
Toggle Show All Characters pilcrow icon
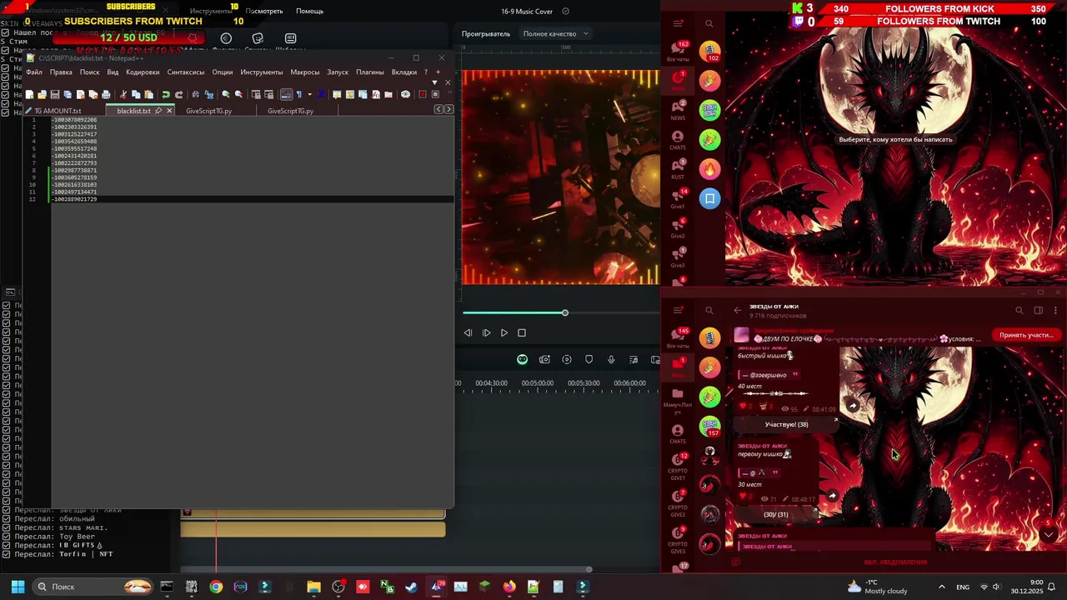pyautogui.click(x=299, y=94)
